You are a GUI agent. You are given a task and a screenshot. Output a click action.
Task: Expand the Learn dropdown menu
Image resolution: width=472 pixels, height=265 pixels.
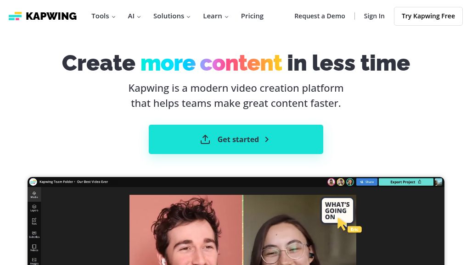pos(215,16)
